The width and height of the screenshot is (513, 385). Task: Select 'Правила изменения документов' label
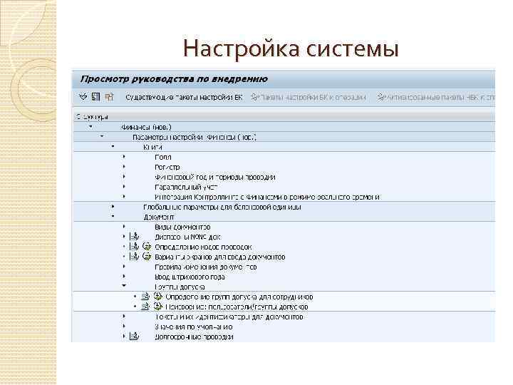coord(205,267)
